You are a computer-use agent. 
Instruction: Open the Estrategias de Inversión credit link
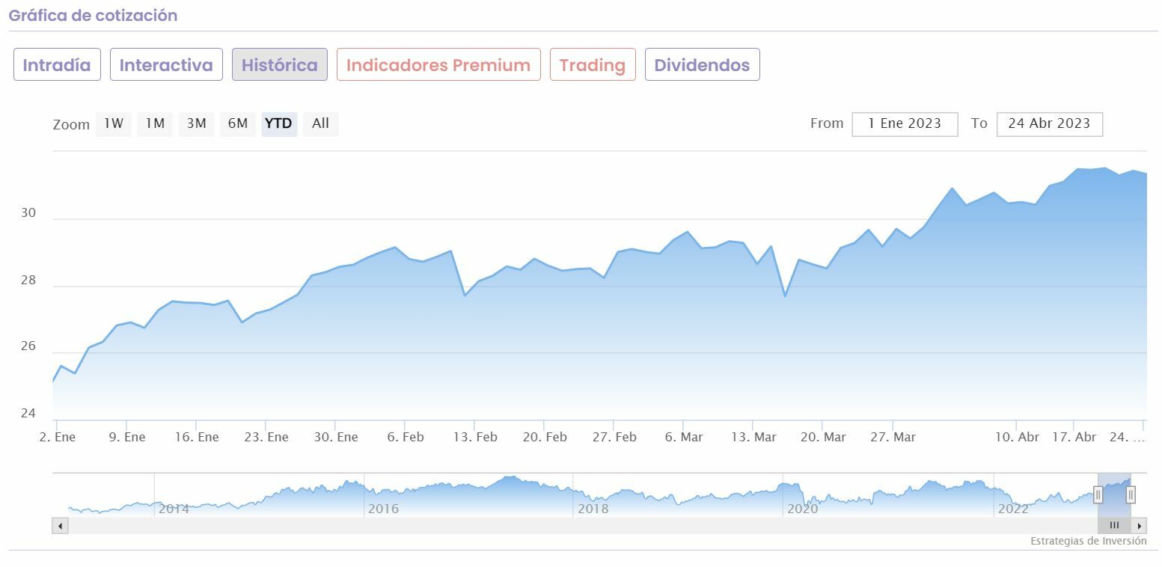point(1088,541)
